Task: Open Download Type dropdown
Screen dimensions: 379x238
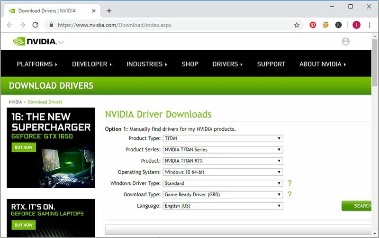Action: 223,195
